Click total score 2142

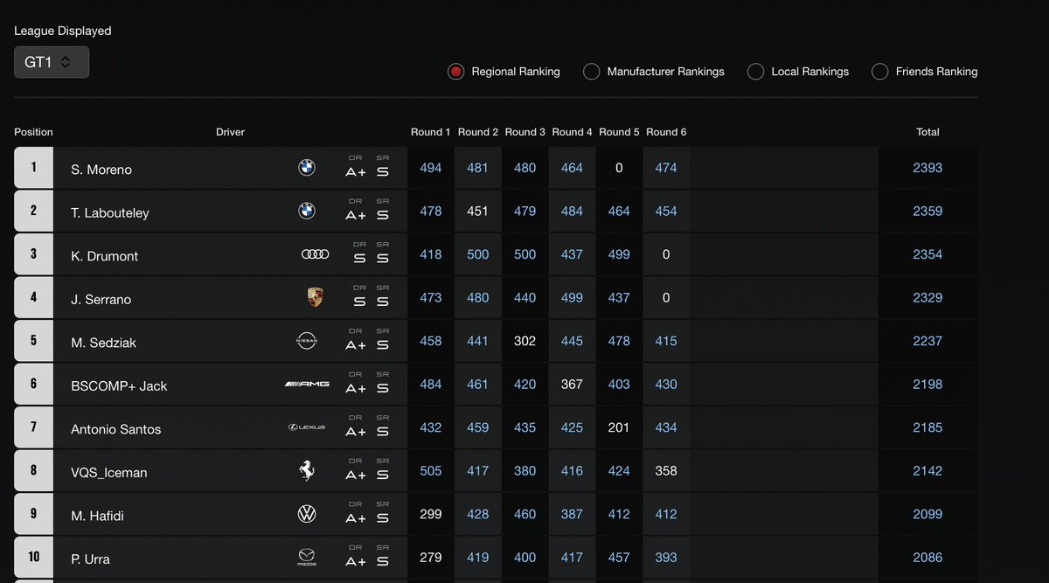[927, 470]
